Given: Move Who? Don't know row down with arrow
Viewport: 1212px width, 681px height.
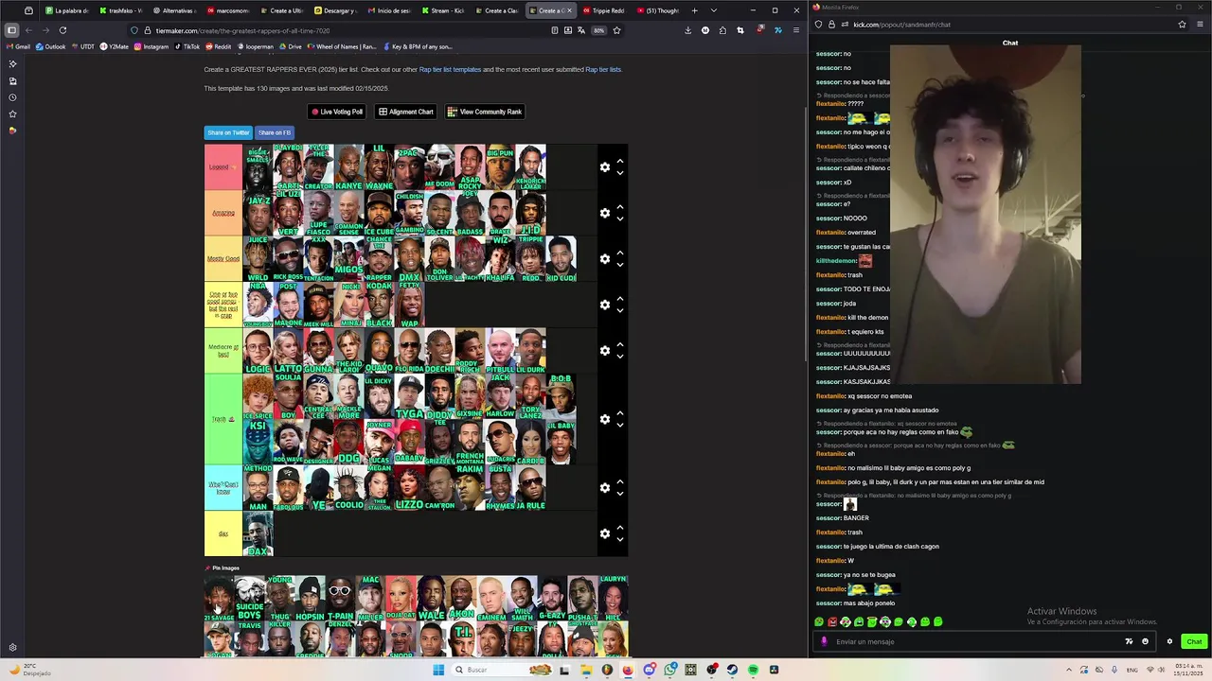Looking at the screenshot, I should (x=620, y=494).
